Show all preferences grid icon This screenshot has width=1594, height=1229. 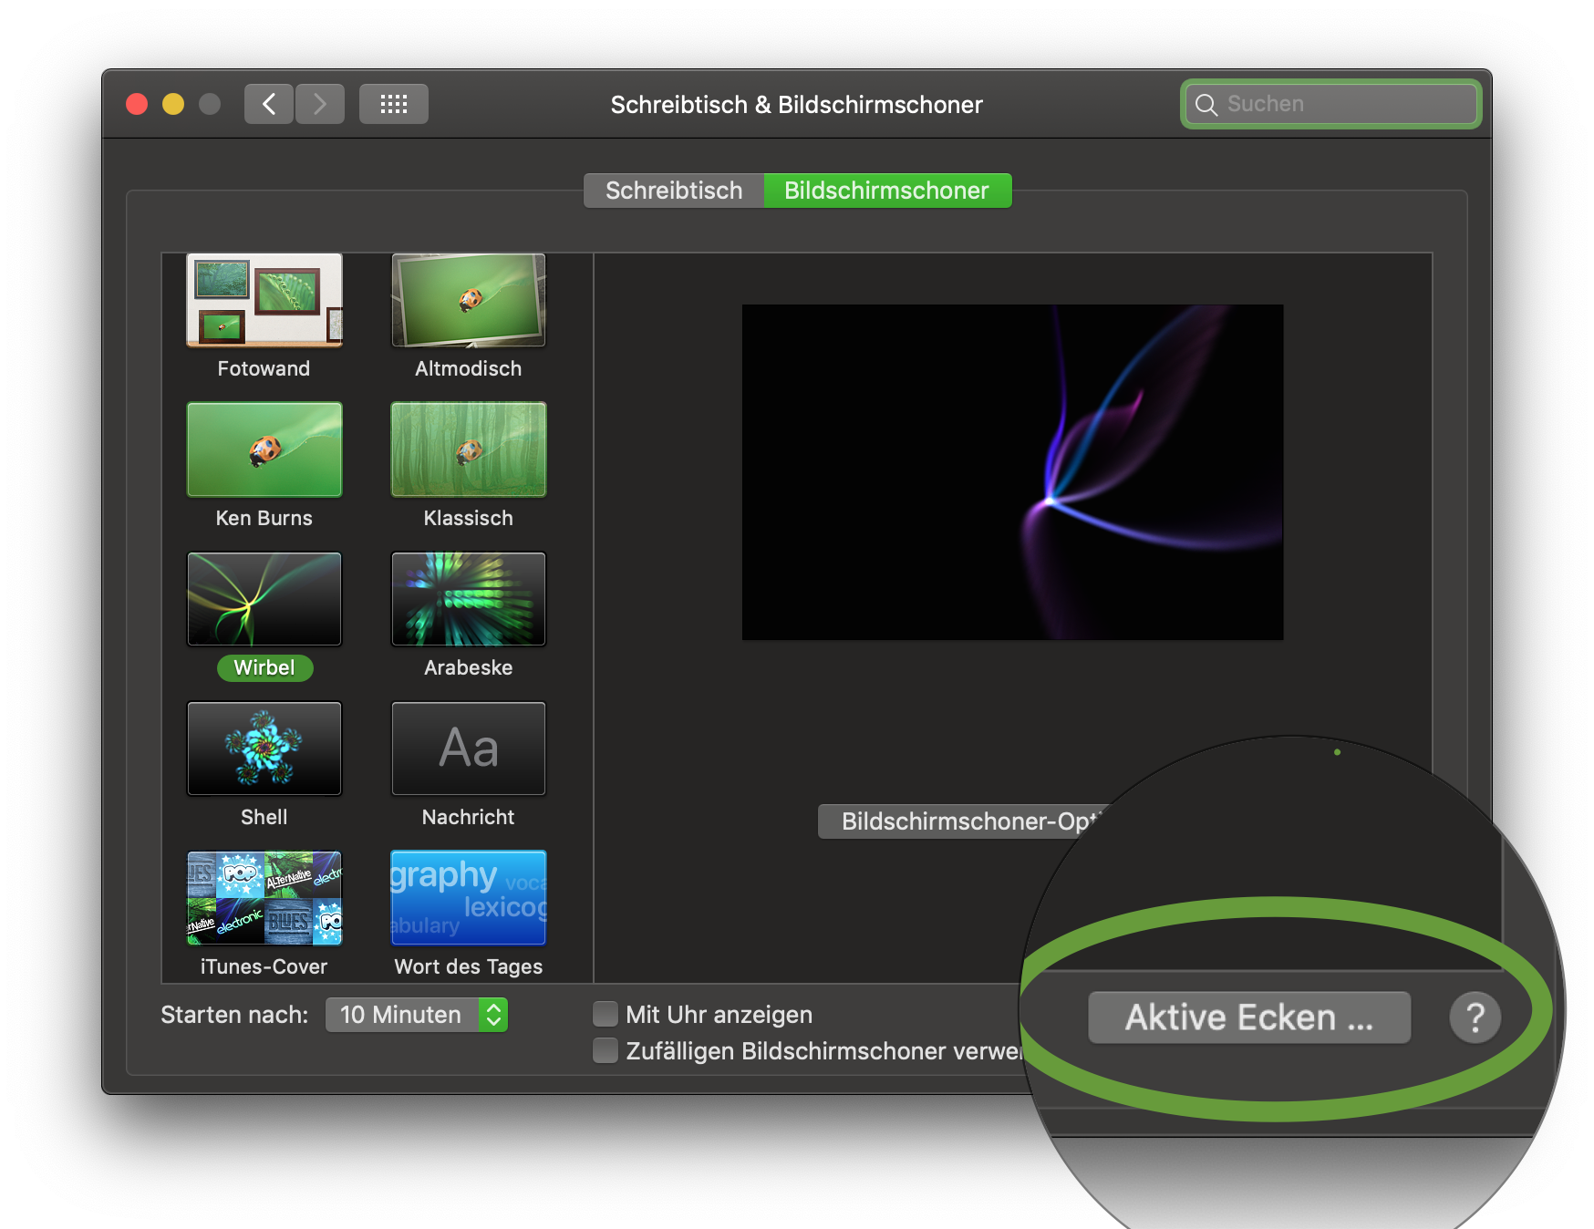(x=393, y=104)
